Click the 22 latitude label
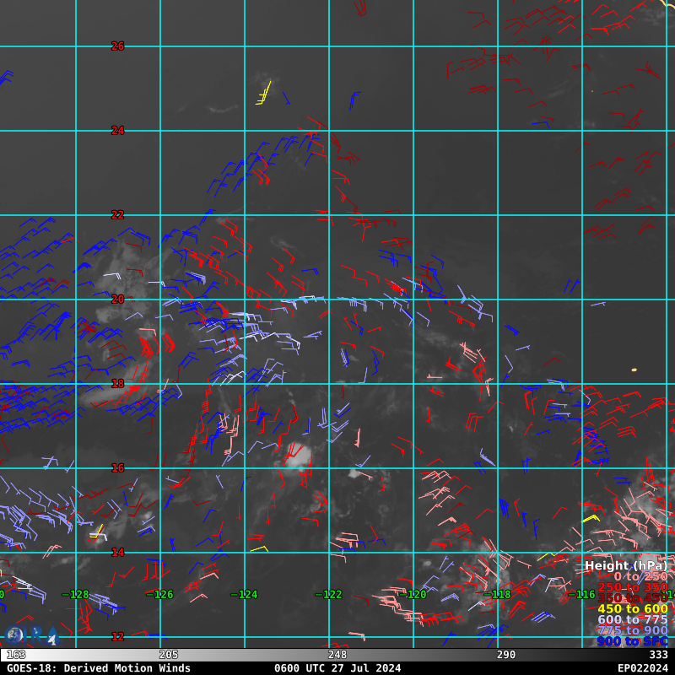 click(118, 215)
